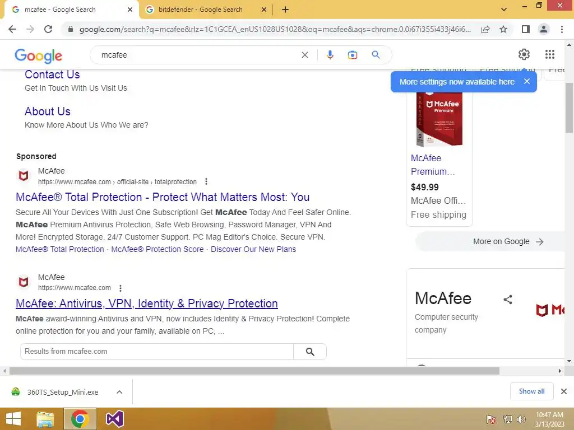Open McAfee Total Protection sponsored headline

[163, 197]
